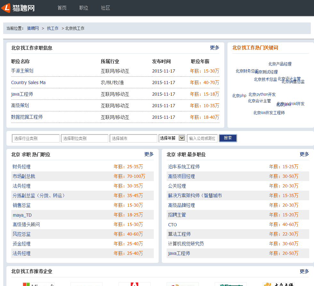Open the maya_TD position
314x286 pixels.
click(x=22, y=215)
